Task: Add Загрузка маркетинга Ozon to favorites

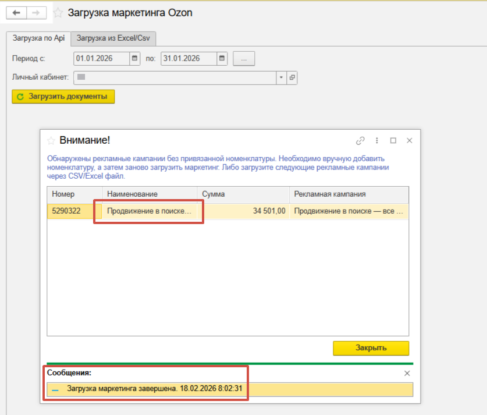Action: click(x=58, y=13)
